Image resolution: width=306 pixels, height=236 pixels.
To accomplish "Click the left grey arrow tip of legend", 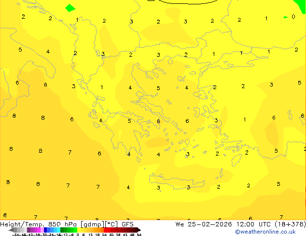I will [11, 230].
